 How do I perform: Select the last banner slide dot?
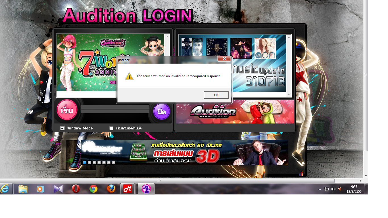(x=114, y=162)
